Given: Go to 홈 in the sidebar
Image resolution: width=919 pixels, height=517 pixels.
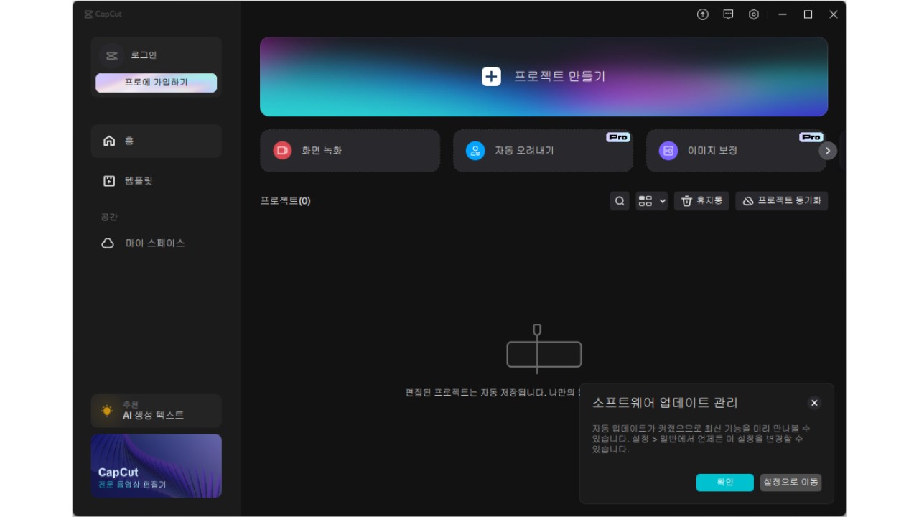Looking at the screenshot, I should (156, 141).
